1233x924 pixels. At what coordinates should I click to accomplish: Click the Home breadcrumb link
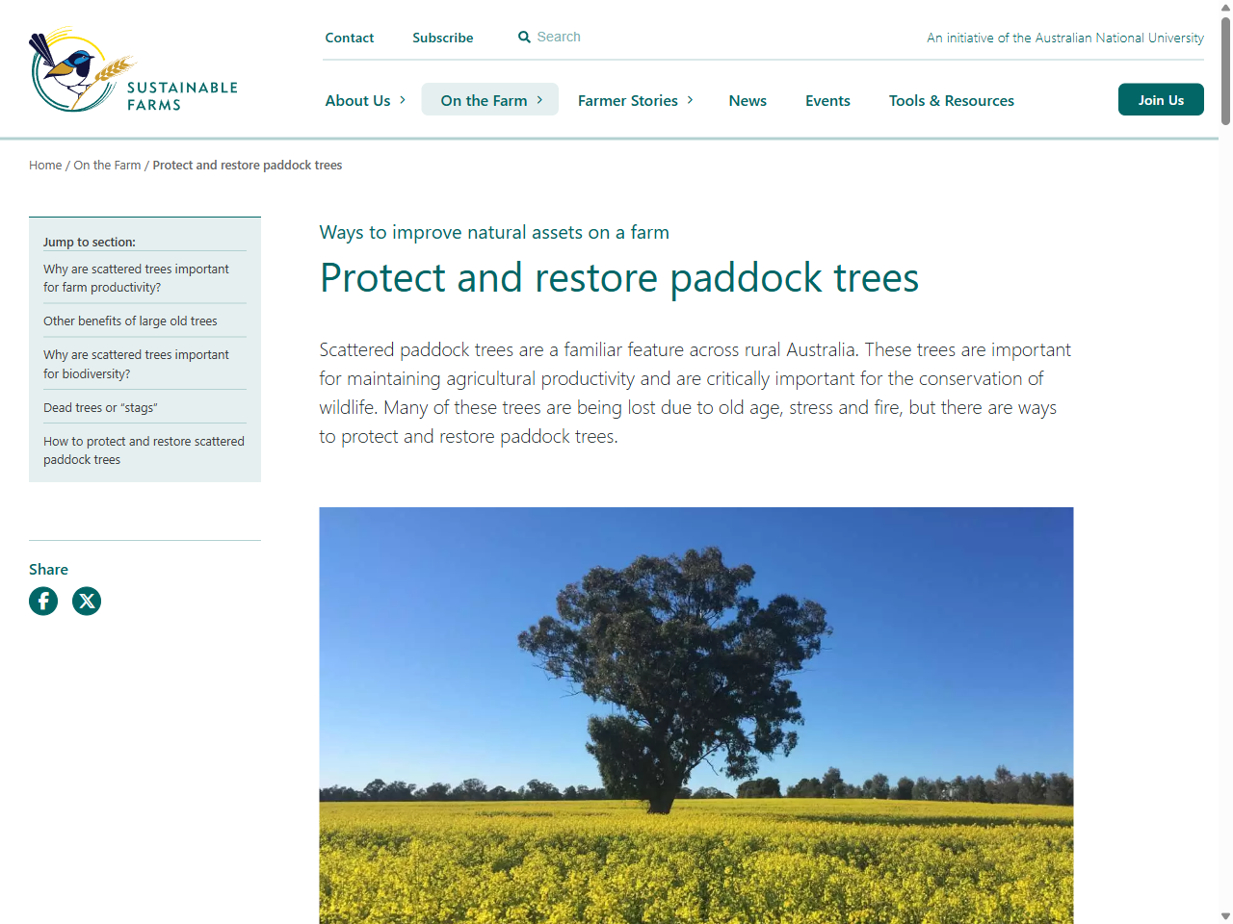pos(44,165)
